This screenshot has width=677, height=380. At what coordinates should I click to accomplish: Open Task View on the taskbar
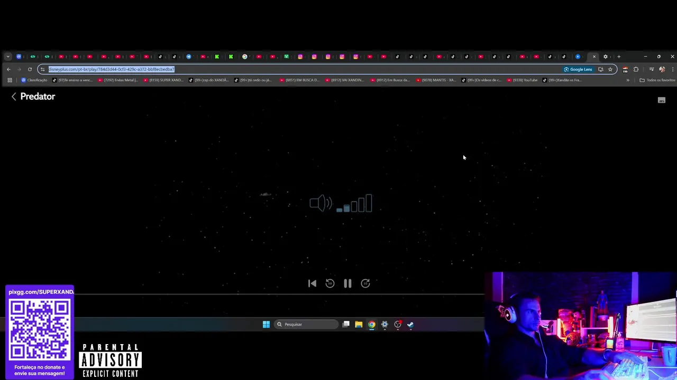click(346, 324)
